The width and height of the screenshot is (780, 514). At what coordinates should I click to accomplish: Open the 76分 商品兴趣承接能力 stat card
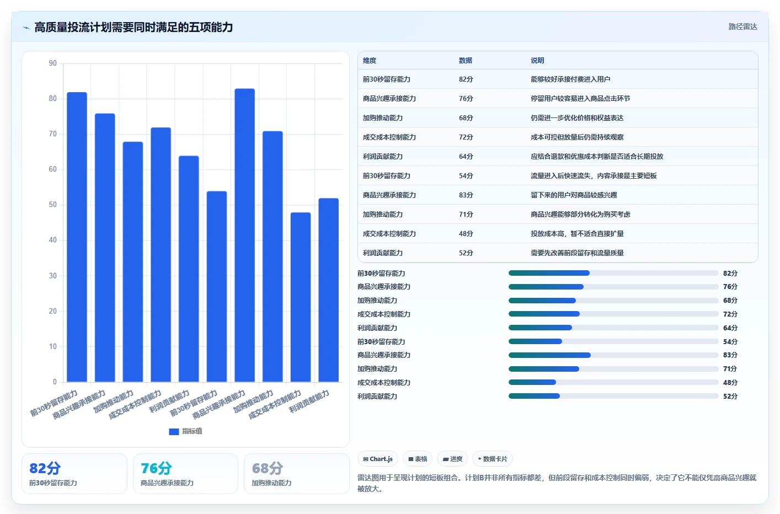click(185, 473)
